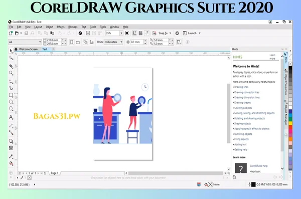Viewport: 301px width, 199px height.
Task: Select the Freehand tool
Action: coord(11,82)
